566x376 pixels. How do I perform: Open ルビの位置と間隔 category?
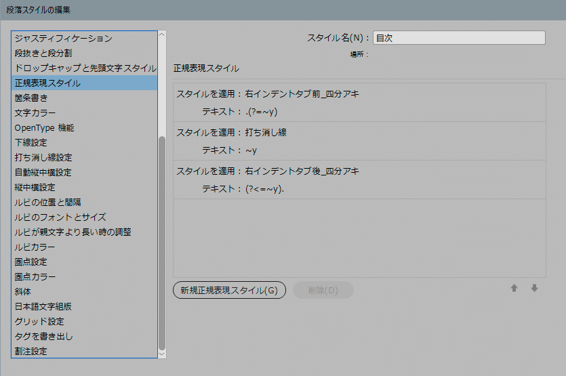84,202
